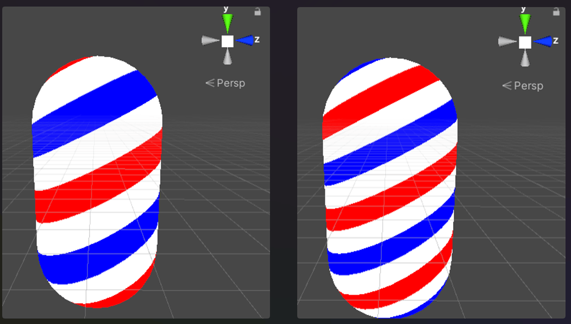Click the blue Z axis cone in right viewport gizmo
The width and height of the screenshot is (571, 324).
tap(543, 41)
